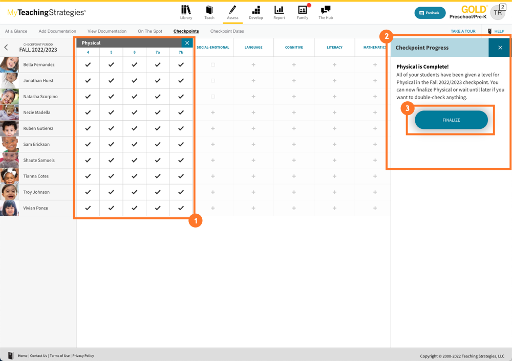Toggle Bella Fernandez's Social-Emotional checkbox
Screen dimensions: 512x361
213,65
